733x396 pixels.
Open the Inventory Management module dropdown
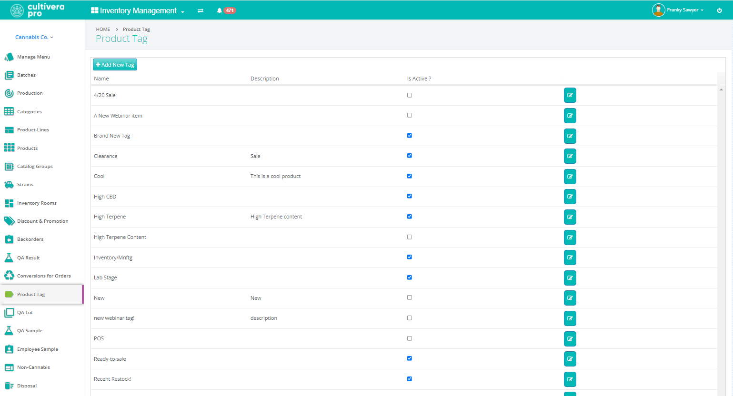138,10
